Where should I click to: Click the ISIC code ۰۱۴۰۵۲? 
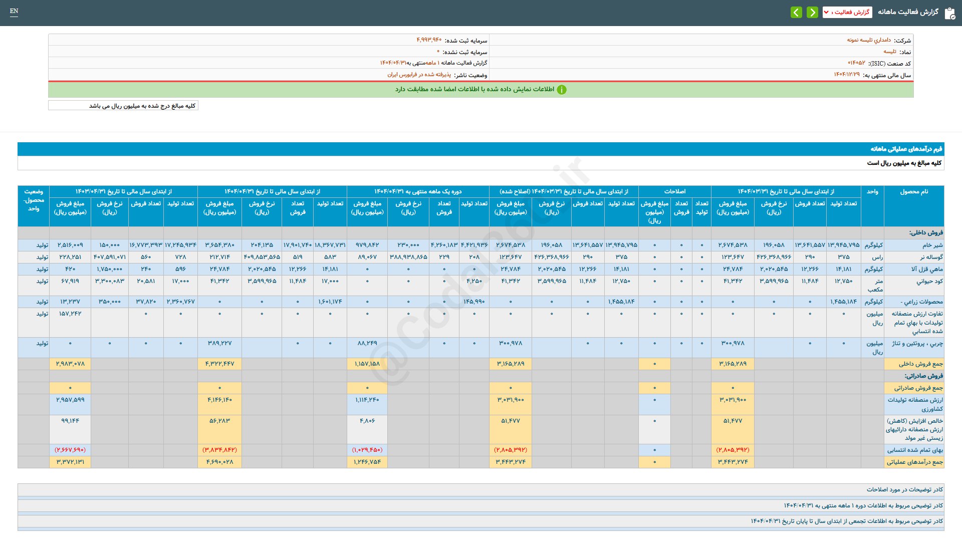coord(856,63)
